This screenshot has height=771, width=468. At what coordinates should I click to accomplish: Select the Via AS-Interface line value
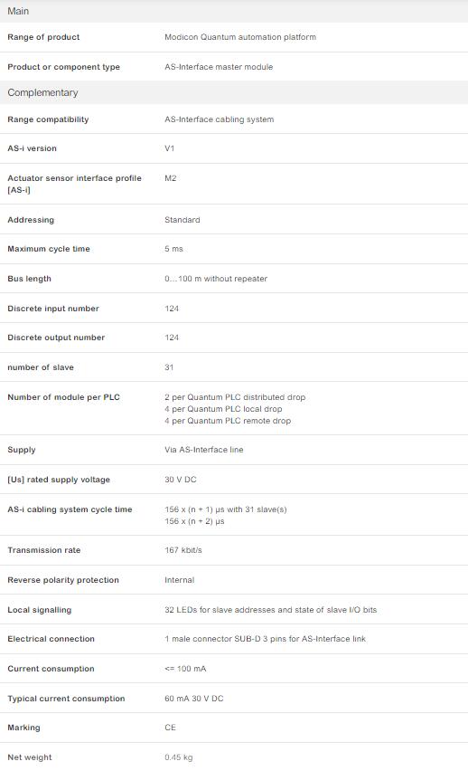point(204,450)
